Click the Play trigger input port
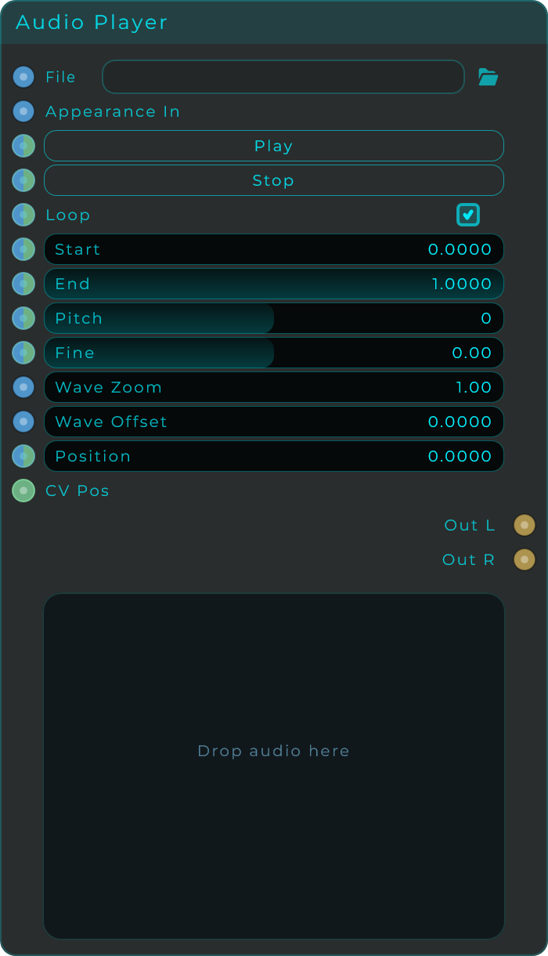Screen dimensions: 548x956 click(x=23, y=145)
